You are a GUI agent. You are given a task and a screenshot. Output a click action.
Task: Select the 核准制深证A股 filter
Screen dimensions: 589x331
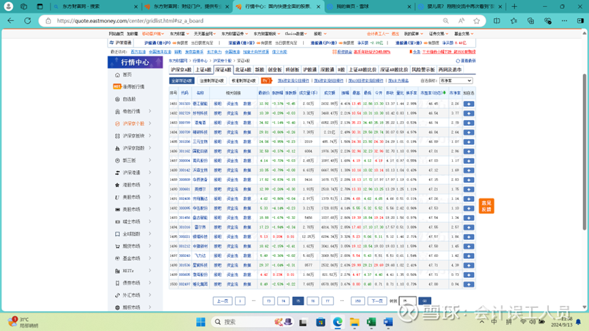pyautogui.click(x=243, y=81)
